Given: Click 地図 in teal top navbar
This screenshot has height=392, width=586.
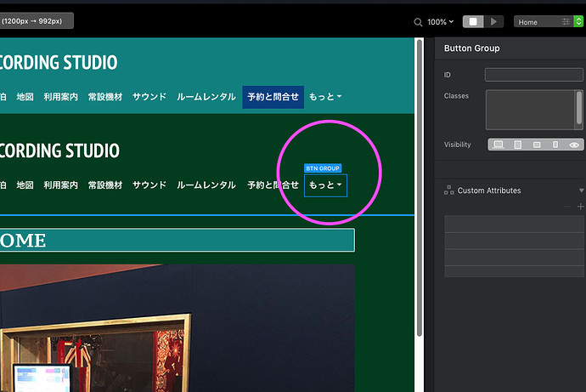Looking at the screenshot, I should click(25, 97).
